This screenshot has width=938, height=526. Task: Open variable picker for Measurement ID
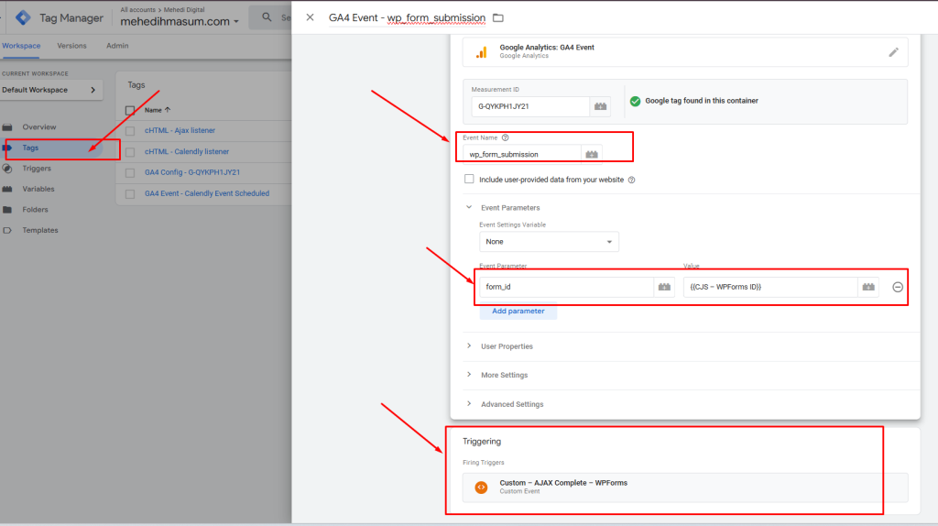point(600,106)
